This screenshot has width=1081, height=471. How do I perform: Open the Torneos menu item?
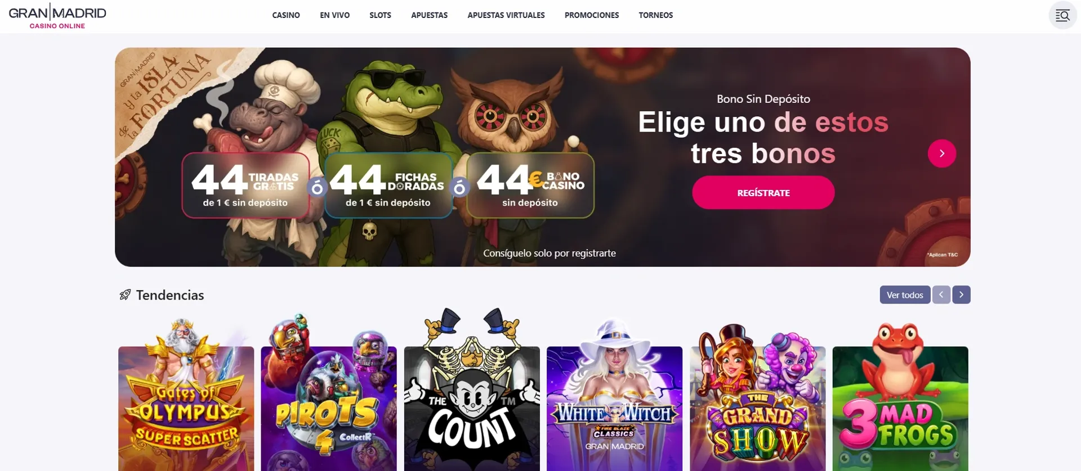pos(656,15)
